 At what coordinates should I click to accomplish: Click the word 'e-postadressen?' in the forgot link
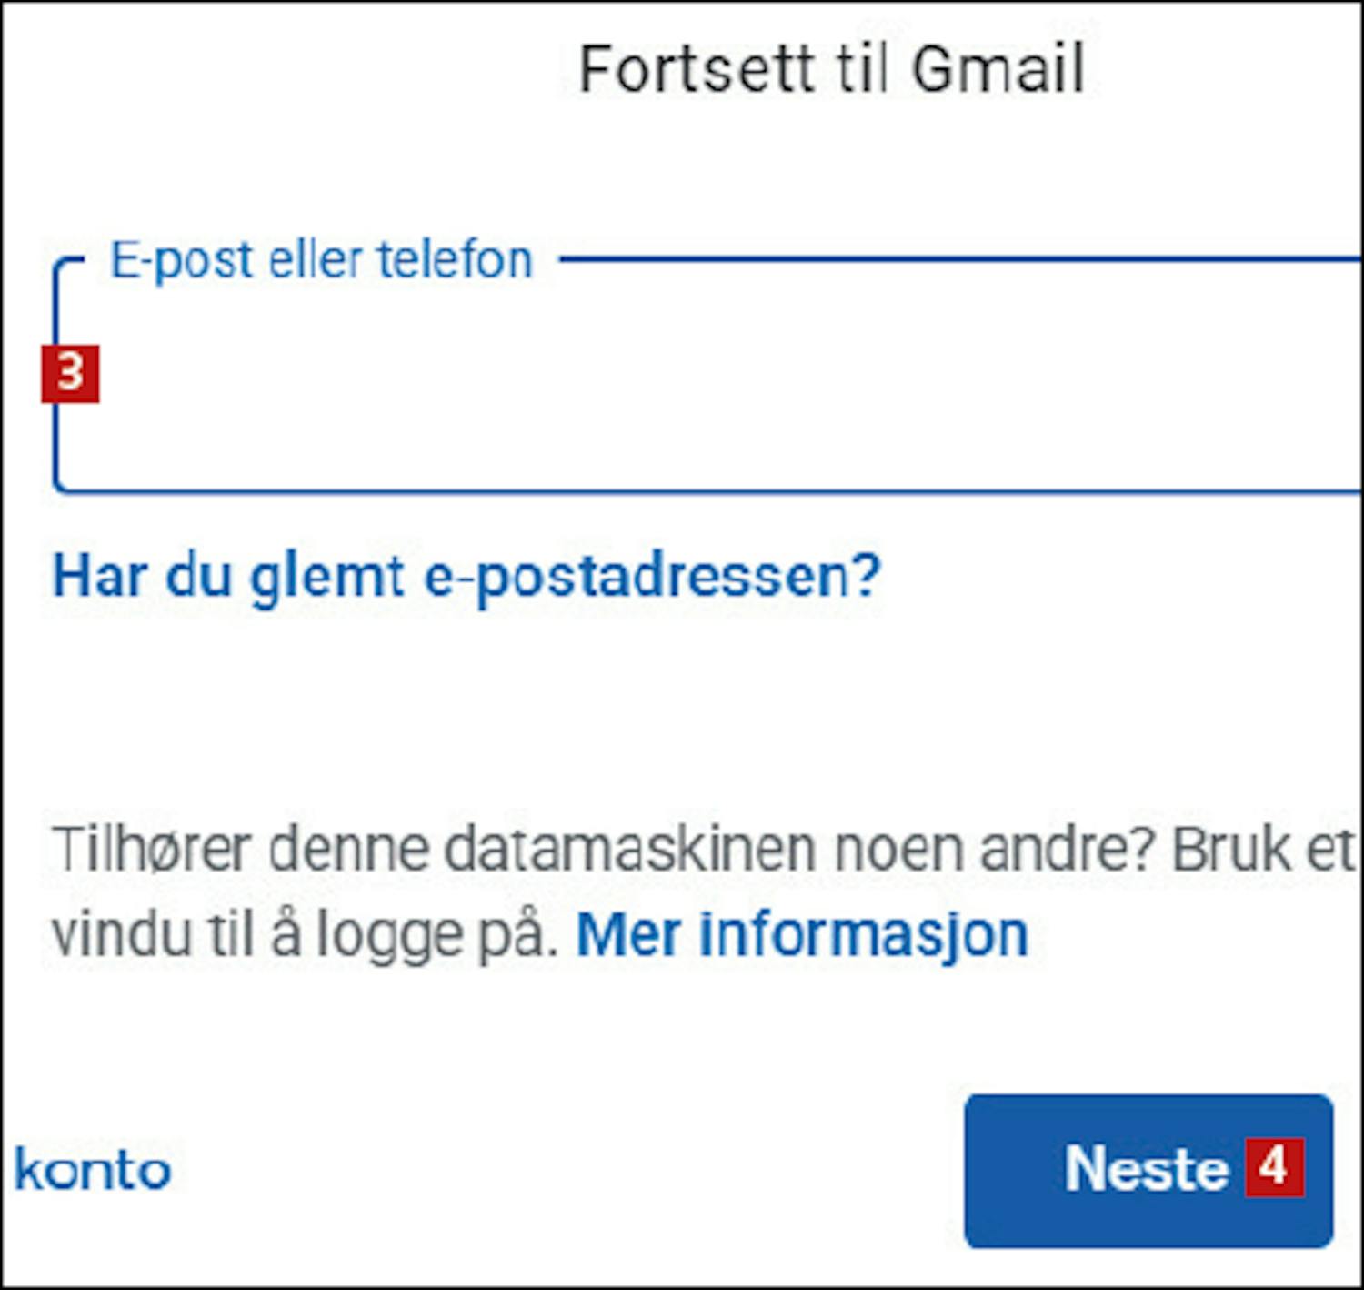pyautogui.click(x=653, y=577)
